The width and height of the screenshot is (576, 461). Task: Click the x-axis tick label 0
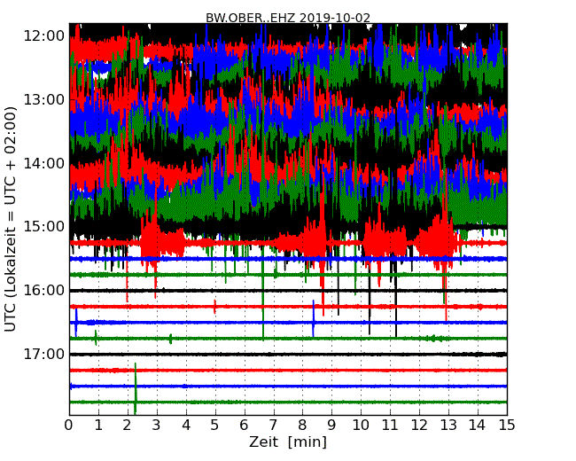(x=69, y=425)
